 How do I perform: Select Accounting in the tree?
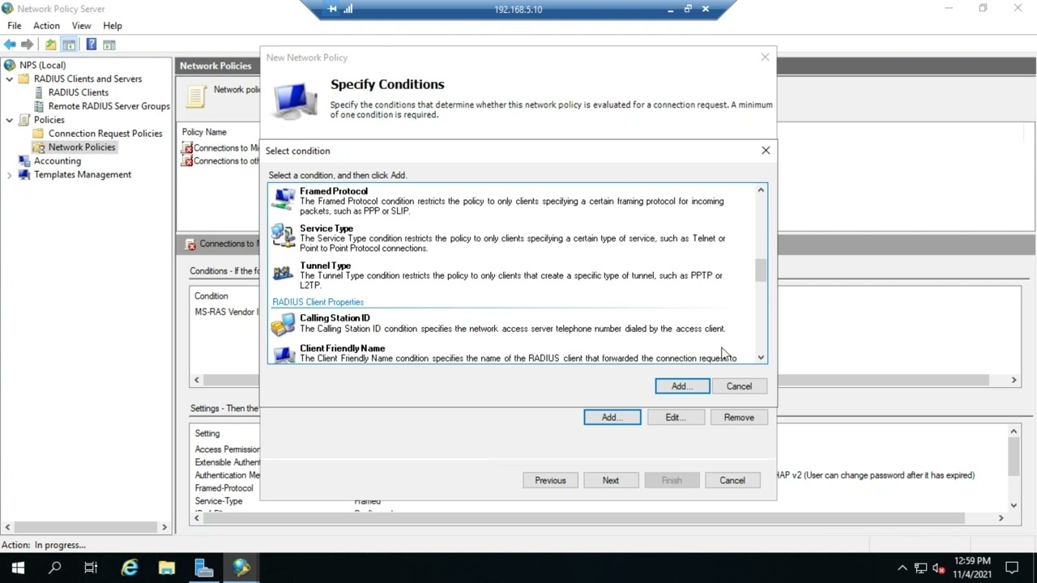[57, 161]
